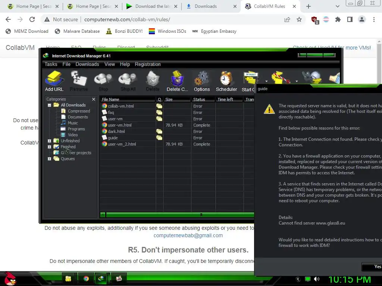Image resolution: width=382 pixels, height=286 pixels.
Task: Select the faq download row
Action: tap(176, 112)
